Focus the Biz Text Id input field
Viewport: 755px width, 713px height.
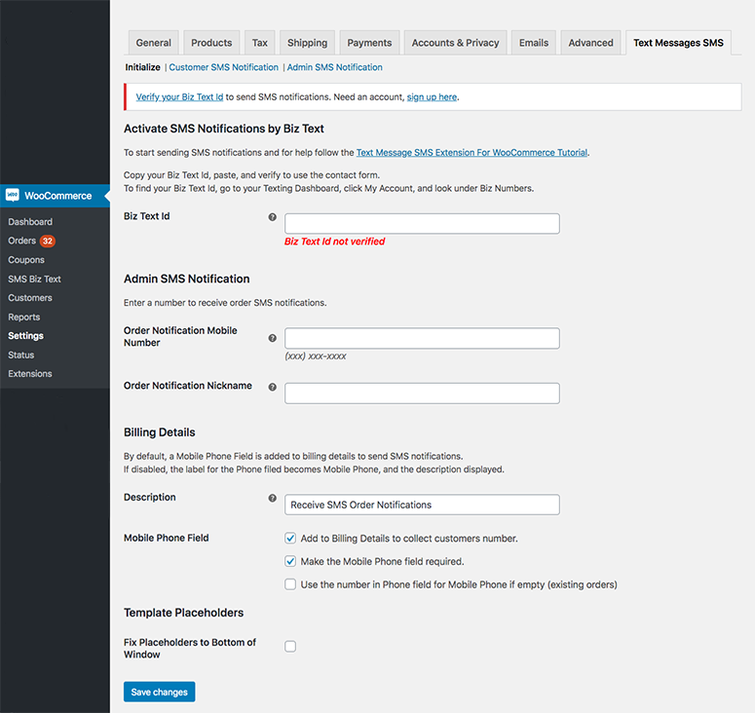click(422, 224)
